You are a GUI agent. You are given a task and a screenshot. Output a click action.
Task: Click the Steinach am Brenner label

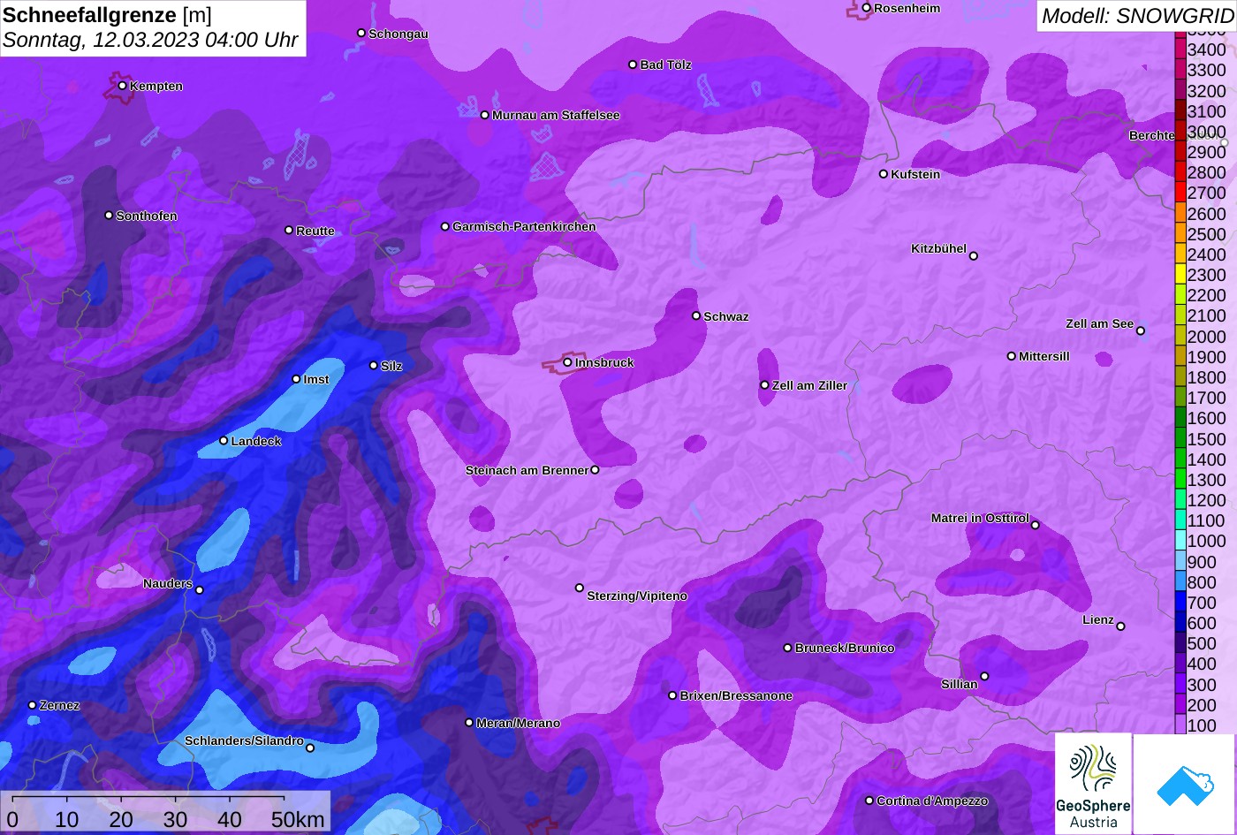[x=527, y=470]
